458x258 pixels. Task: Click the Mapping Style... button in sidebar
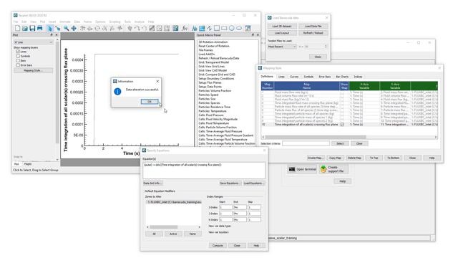click(34, 70)
